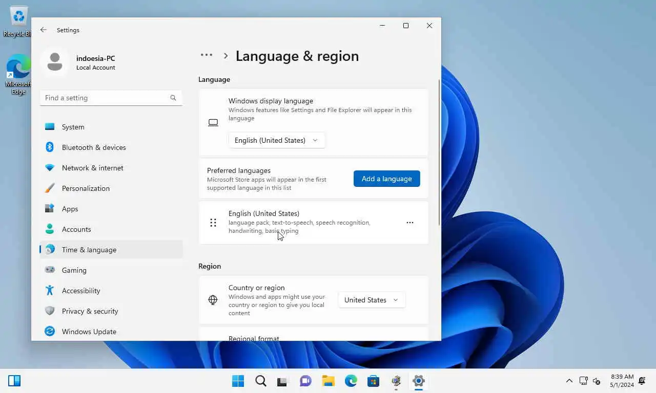Open more options for English (United States)
The image size is (656, 393).
(410, 223)
